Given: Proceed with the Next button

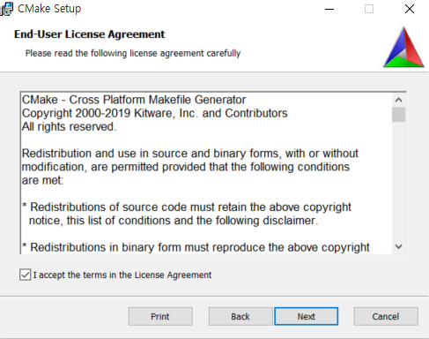Looking at the screenshot, I should pos(307,316).
